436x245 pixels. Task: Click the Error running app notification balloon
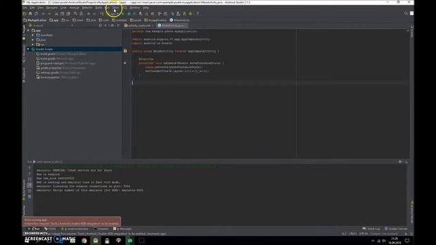[x=72, y=221]
